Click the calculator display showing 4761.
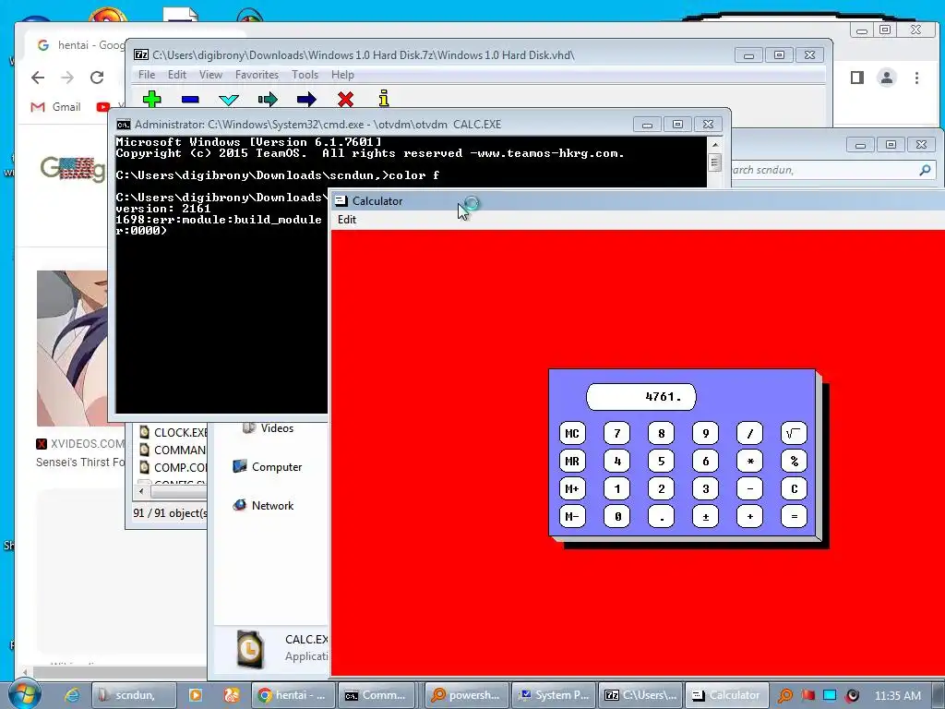 coord(641,397)
